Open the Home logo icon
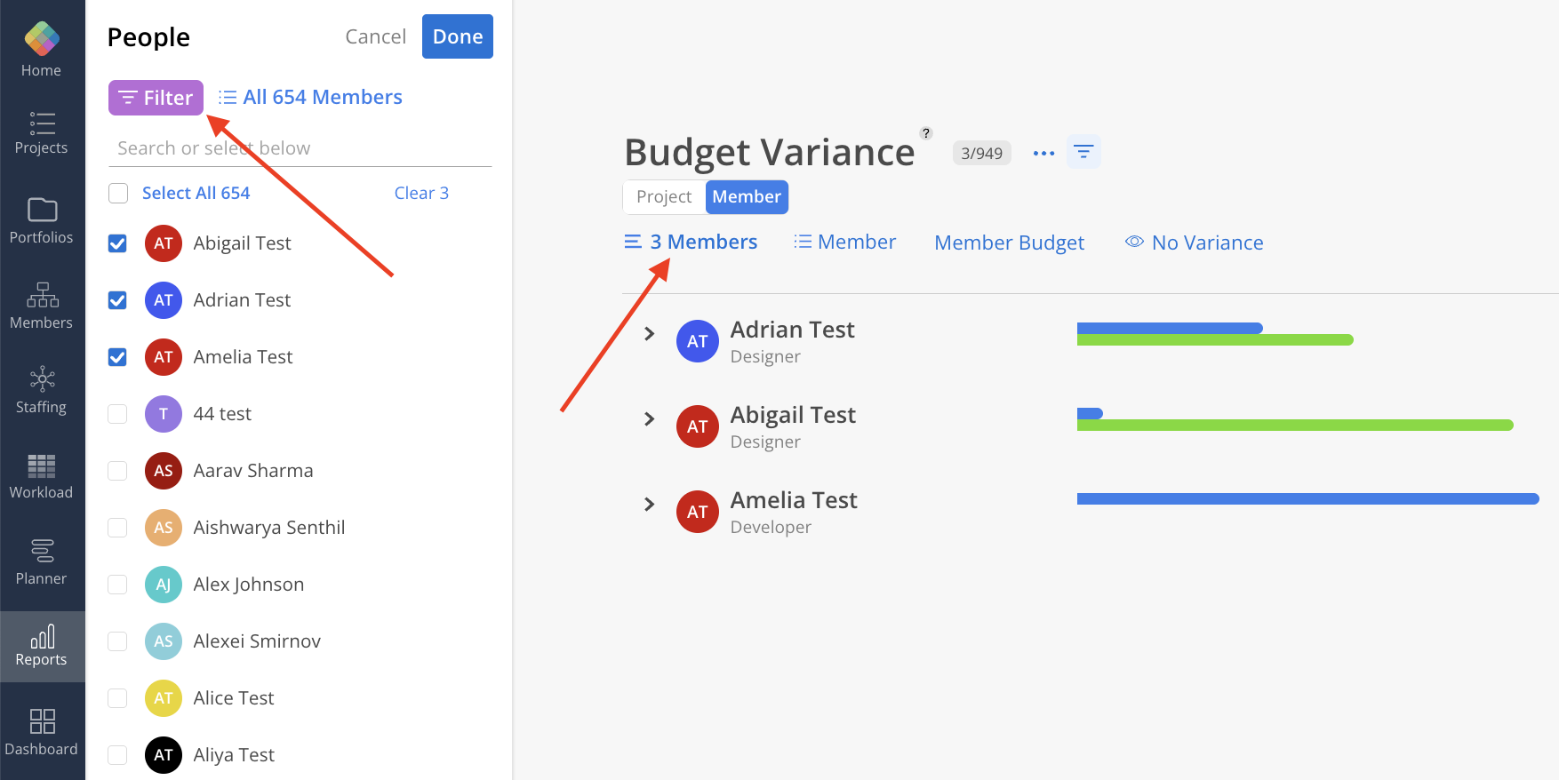The image size is (1559, 780). (x=42, y=38)
